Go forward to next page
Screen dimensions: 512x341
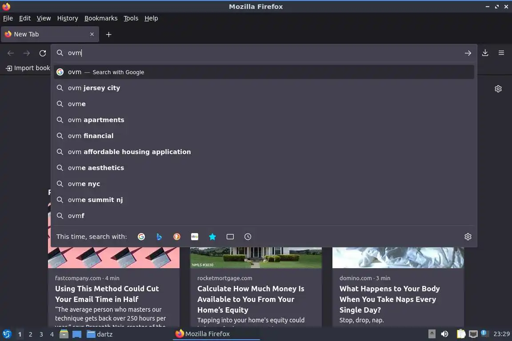point(27,53)
